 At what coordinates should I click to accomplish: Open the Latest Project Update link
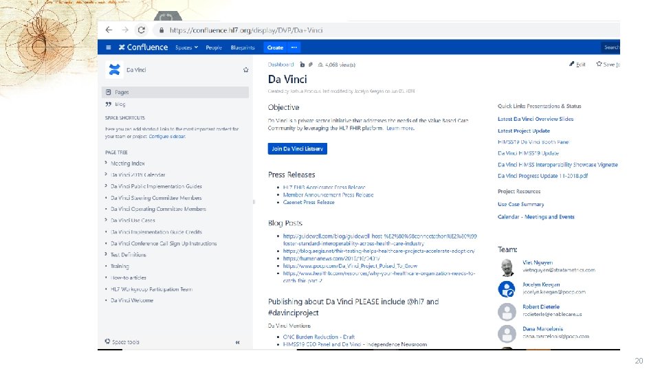tap(524, 131)
